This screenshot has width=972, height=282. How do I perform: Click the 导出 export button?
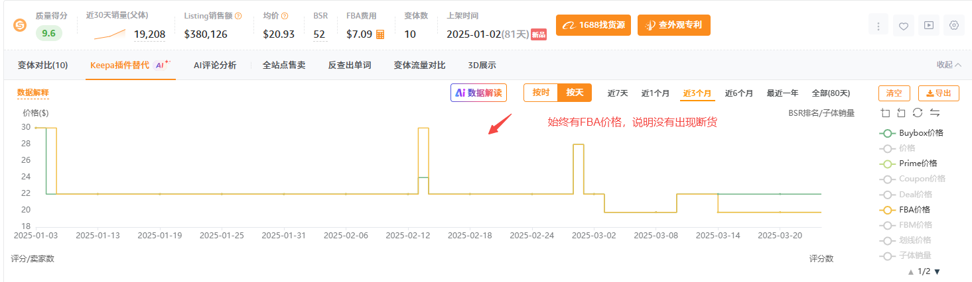[x=939, y=93]
